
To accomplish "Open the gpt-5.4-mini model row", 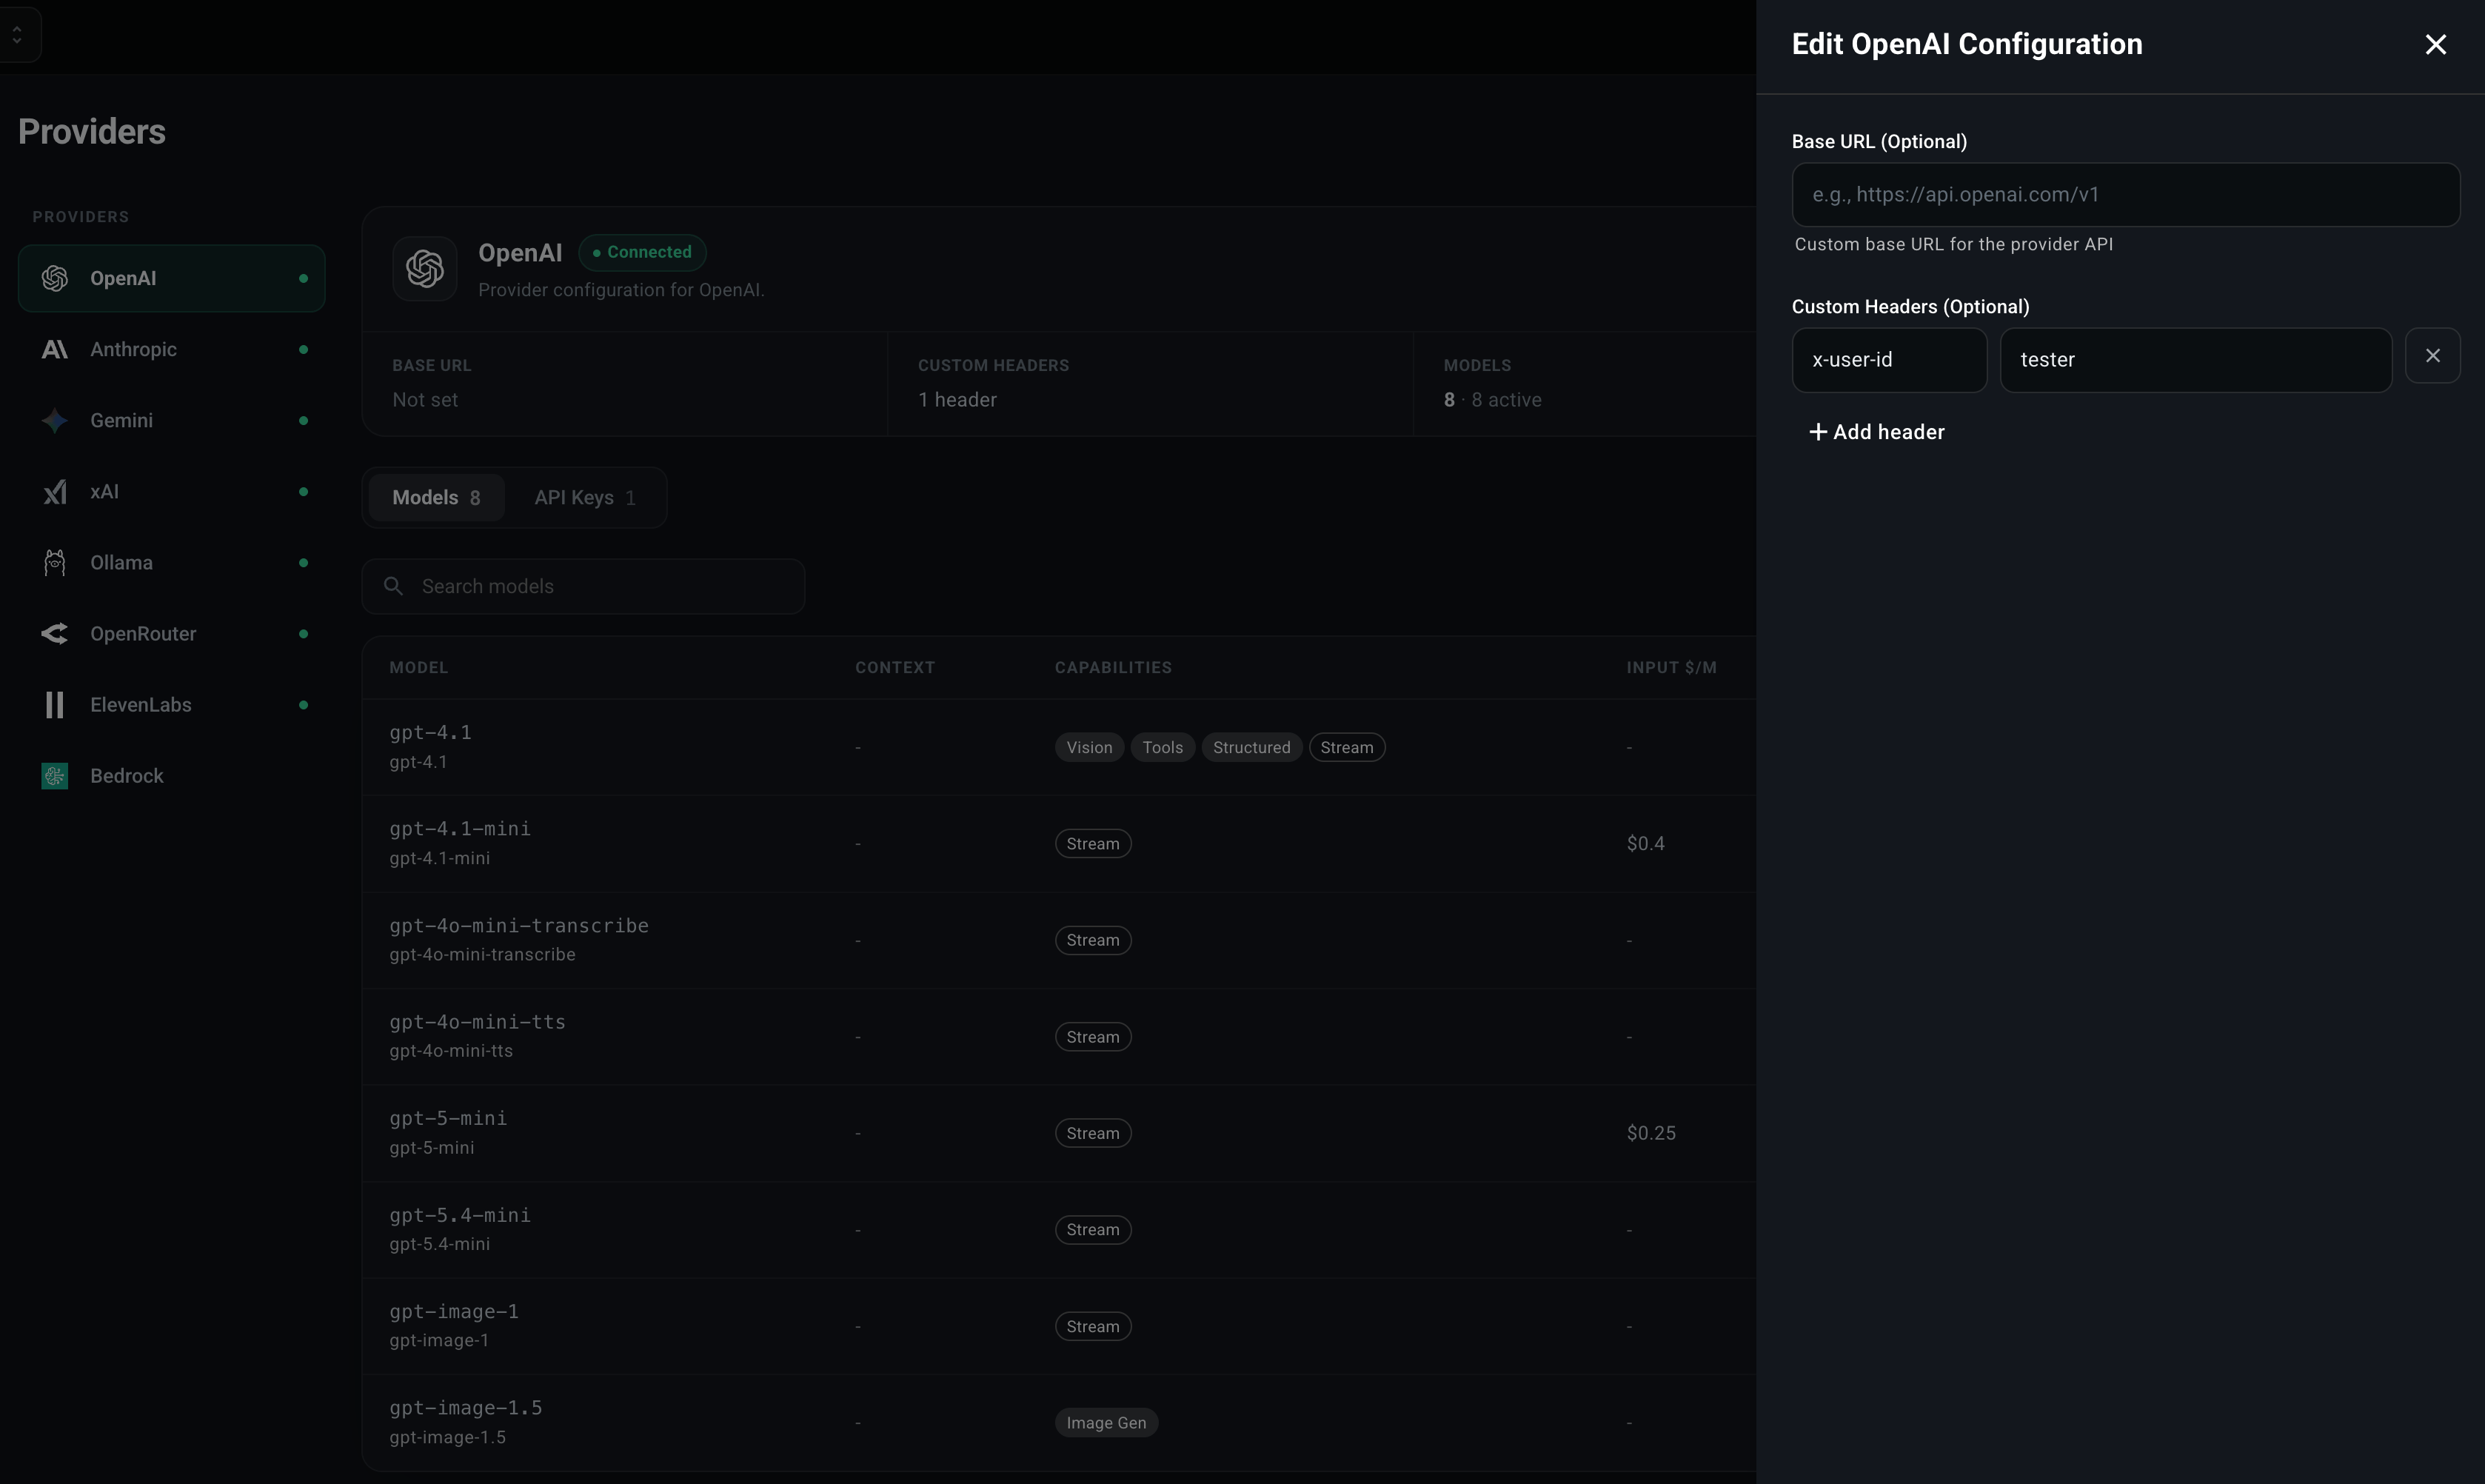I will click(x=1059, y=1229).
